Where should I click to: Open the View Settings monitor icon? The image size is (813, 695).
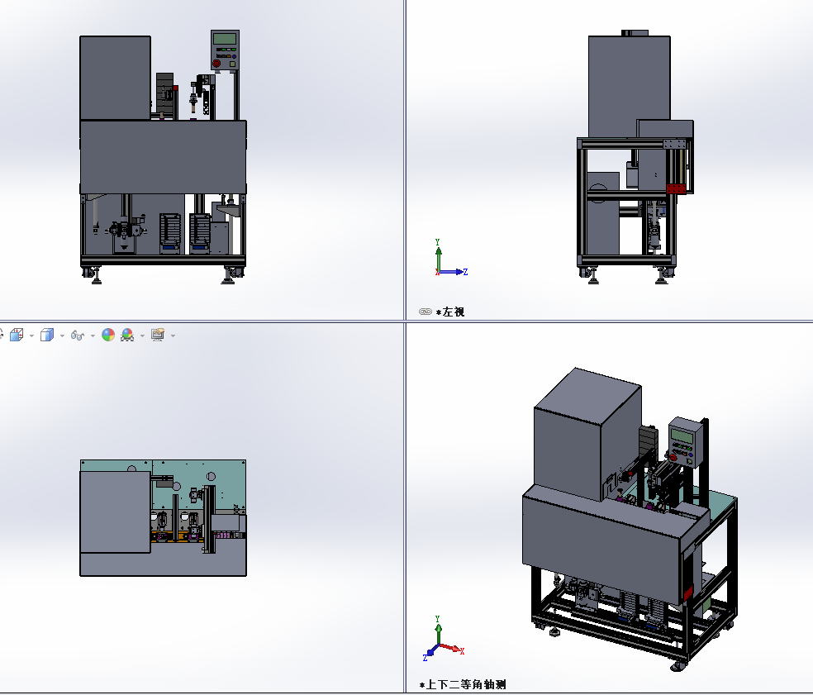[x=158, y=335]
